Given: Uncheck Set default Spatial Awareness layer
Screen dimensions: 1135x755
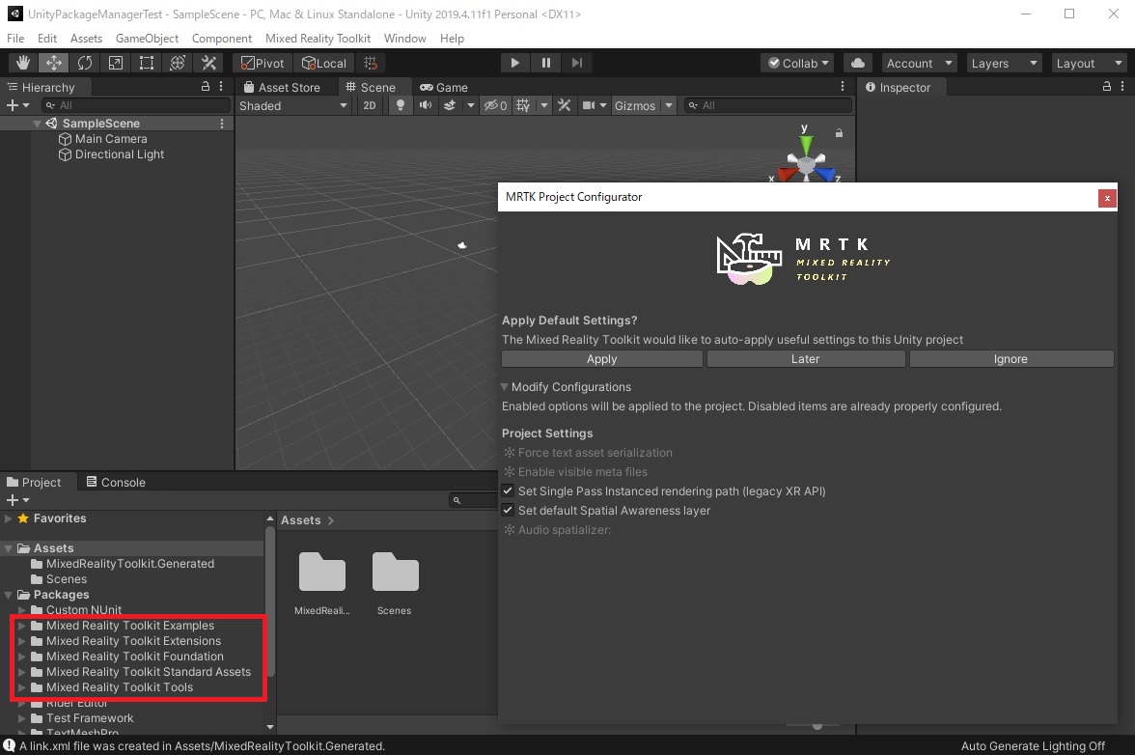Looking at the screenshot, I should (x=508, y=511).
